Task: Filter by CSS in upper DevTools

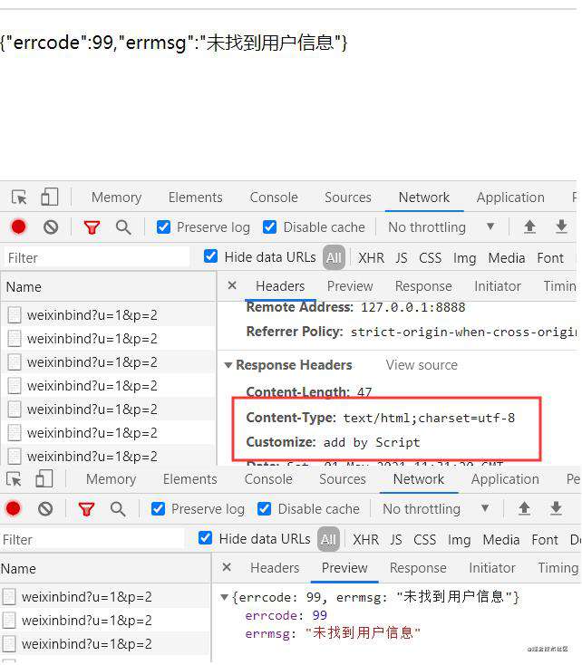Action: [x=430, y=258]
